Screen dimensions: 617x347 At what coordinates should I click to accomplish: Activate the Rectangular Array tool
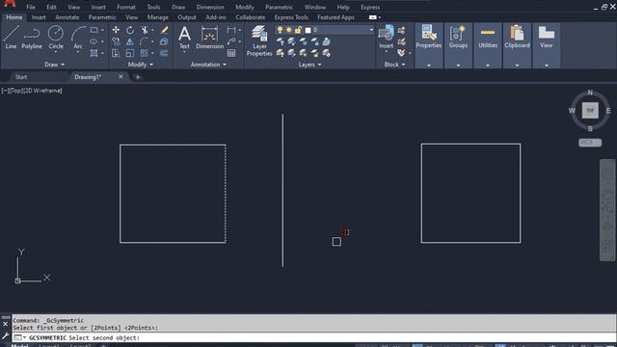pos(145,53)
